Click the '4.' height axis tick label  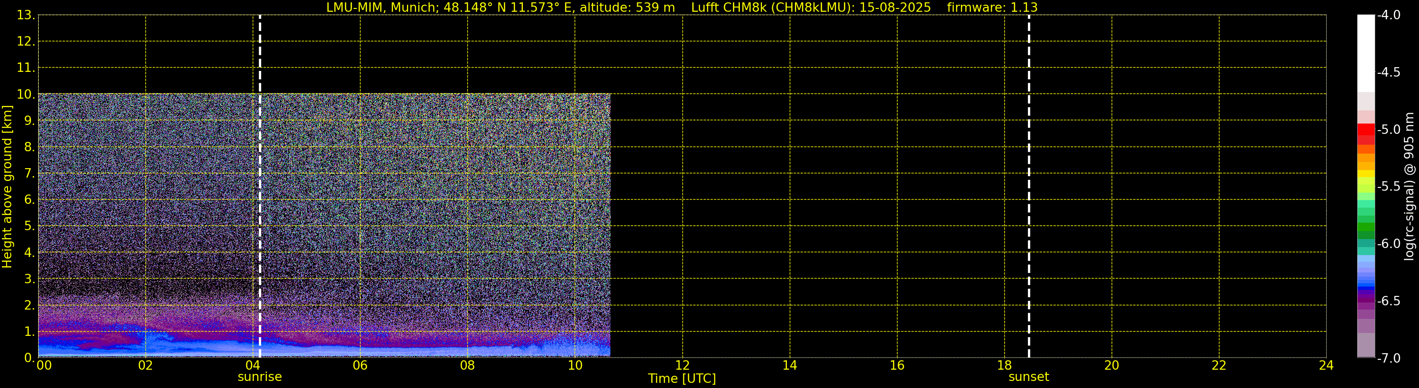(29, 253)
